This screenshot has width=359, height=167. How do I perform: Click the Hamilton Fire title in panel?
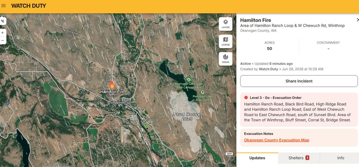[x=255, y=20]
